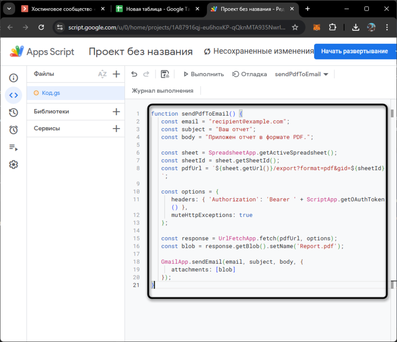The width and height of the screenshot is (397, 342).
Task: Click the Отладка debug button
Action: tap(250, 74)
